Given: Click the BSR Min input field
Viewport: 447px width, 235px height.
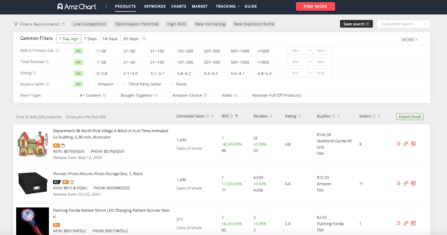Looking at the screenshot, I should tap(298, 51).
